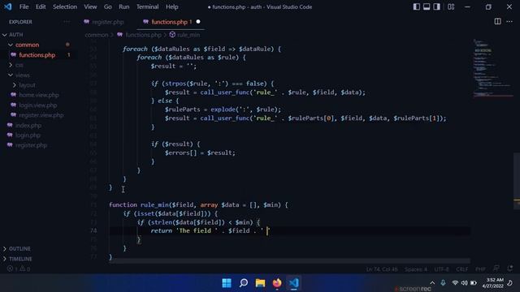Select PHP language mode in status bar

click(480, 269)
